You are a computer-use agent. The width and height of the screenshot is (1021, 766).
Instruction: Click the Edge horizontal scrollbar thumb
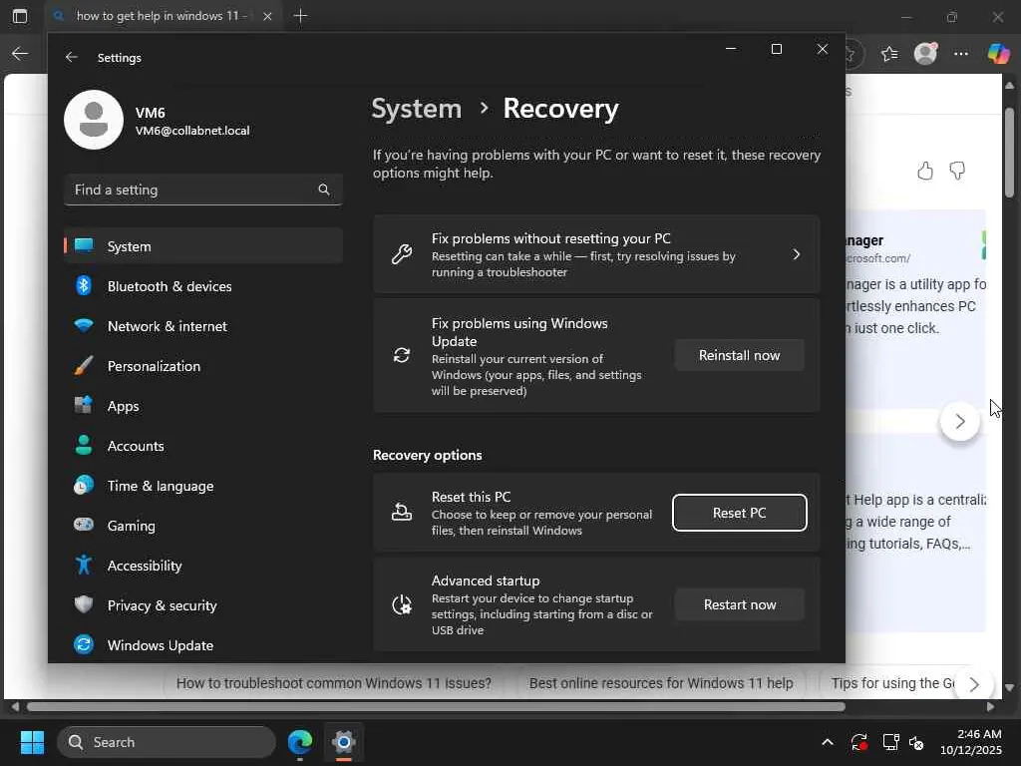coord(436,707)
